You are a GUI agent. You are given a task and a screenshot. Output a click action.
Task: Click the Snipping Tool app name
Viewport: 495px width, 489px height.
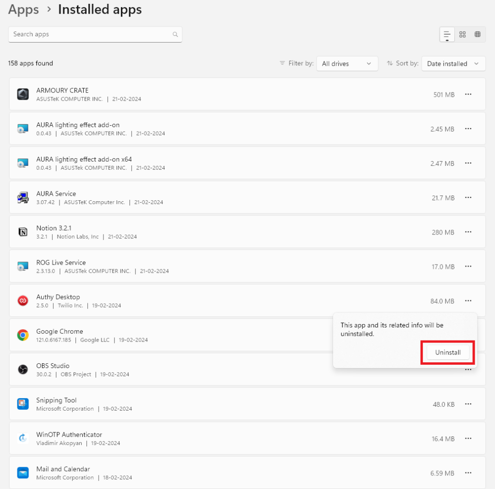(x=56, y=400)
